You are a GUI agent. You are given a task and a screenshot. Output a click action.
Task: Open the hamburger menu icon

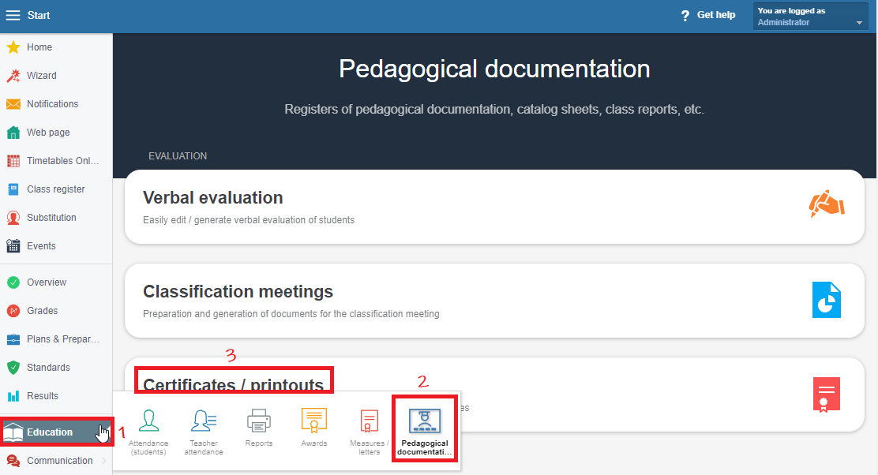coord(13,15)
